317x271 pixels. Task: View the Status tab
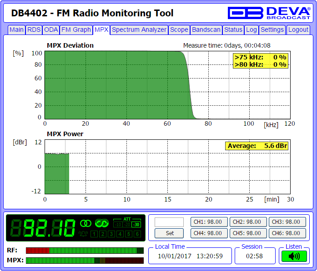coord(233,30)
